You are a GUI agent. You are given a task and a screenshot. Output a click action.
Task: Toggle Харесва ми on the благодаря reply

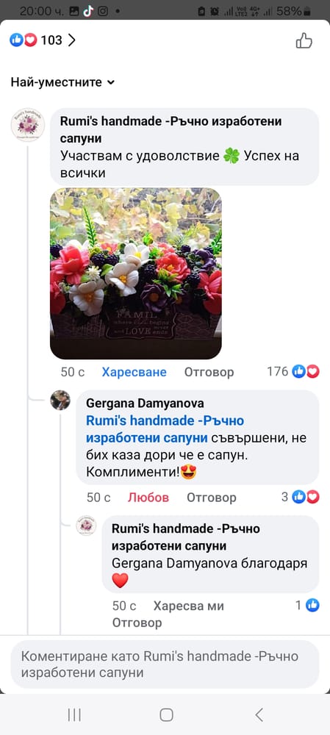188,606
